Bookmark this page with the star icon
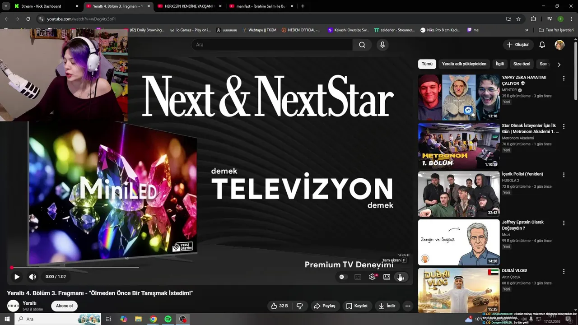Image resolution: width=578 pixels, height=325 pixels. (x=518, y=19)
